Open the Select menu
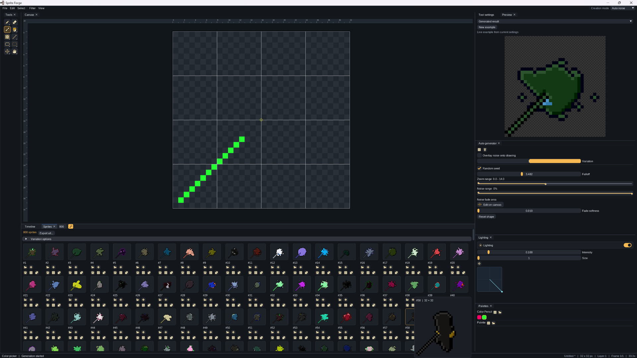637x358 pixels. point(21,8)
